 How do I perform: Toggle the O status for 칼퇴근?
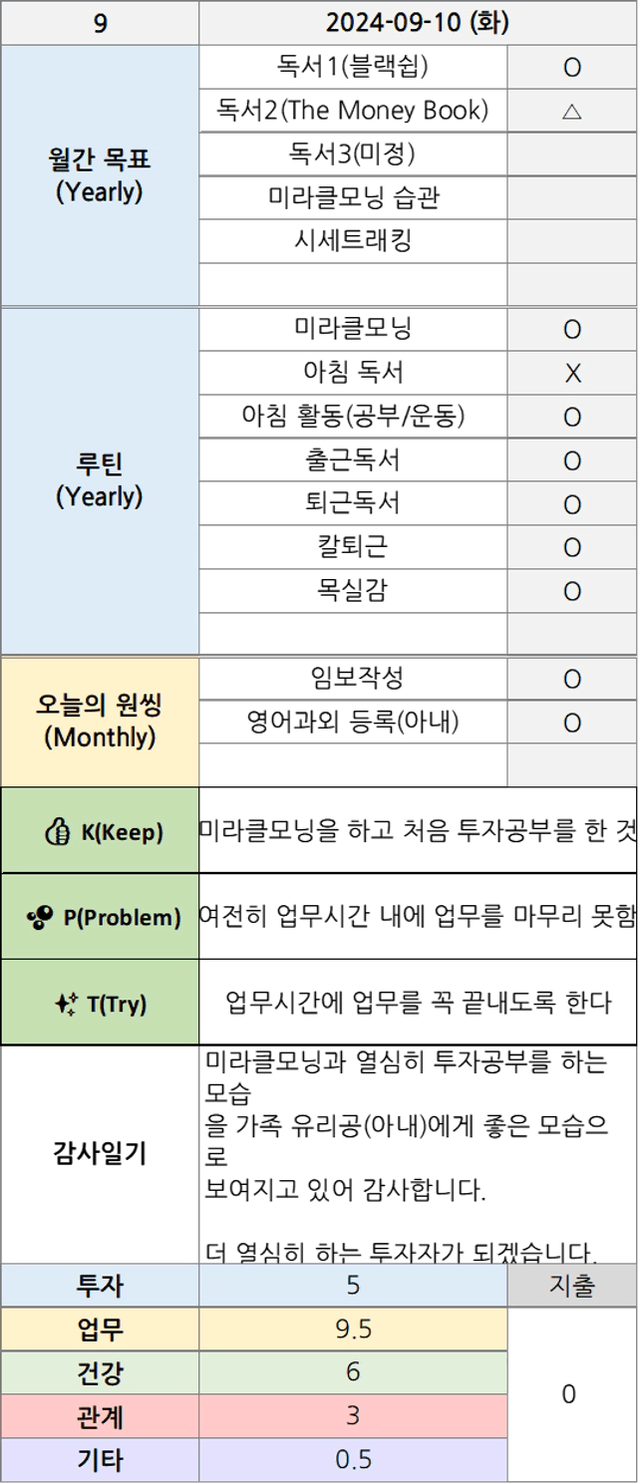pos(572,548)
